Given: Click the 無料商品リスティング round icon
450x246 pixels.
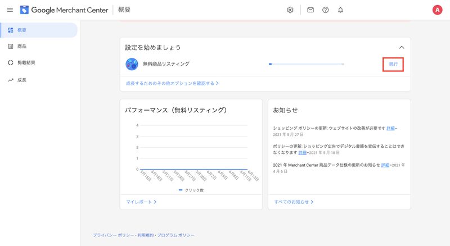Looking at the screenshot, I should click(132, 64).
